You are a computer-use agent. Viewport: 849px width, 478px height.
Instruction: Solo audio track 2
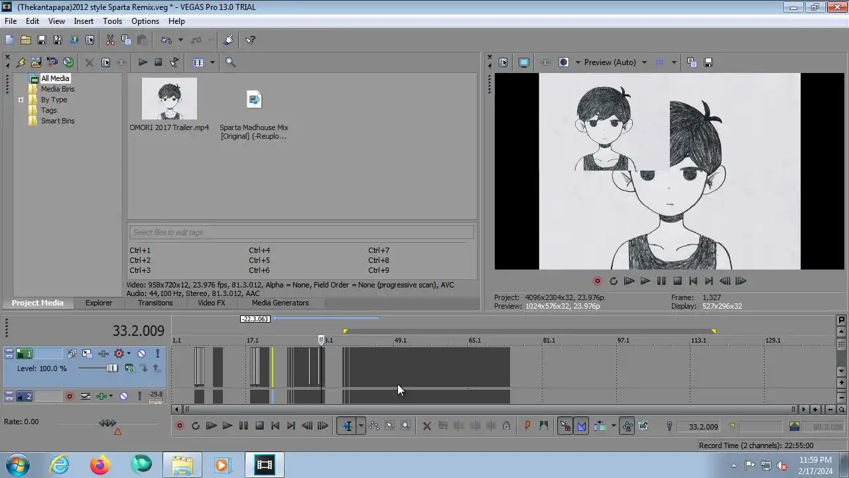click(139, 396)
